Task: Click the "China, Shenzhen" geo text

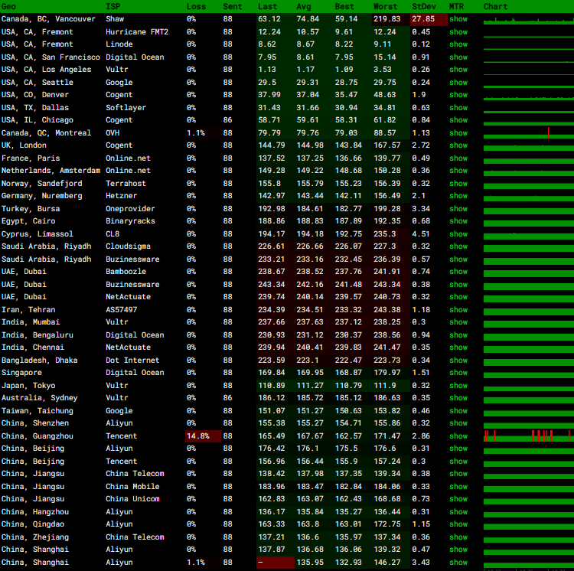Action: pos(35,423)
